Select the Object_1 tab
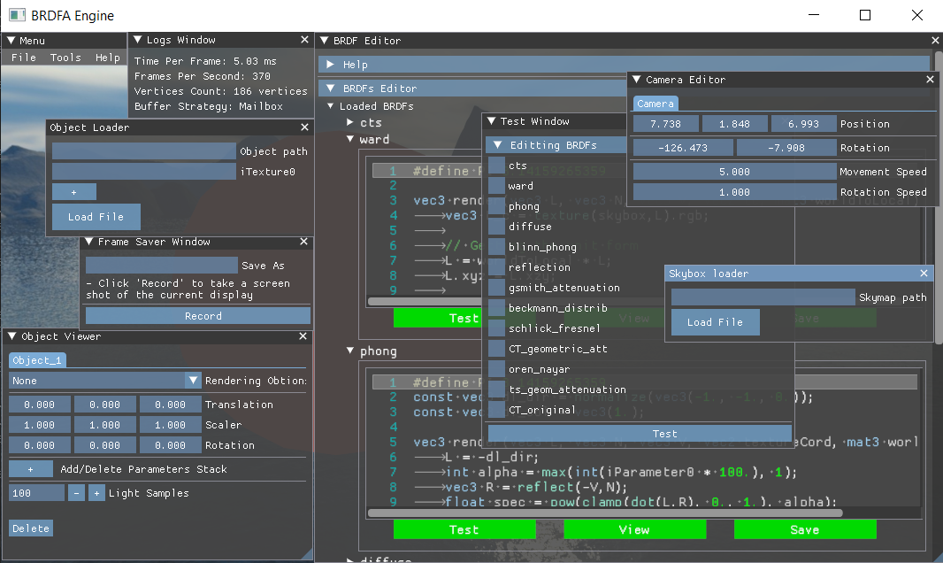The image size is (943, 563). pos(37,360)
